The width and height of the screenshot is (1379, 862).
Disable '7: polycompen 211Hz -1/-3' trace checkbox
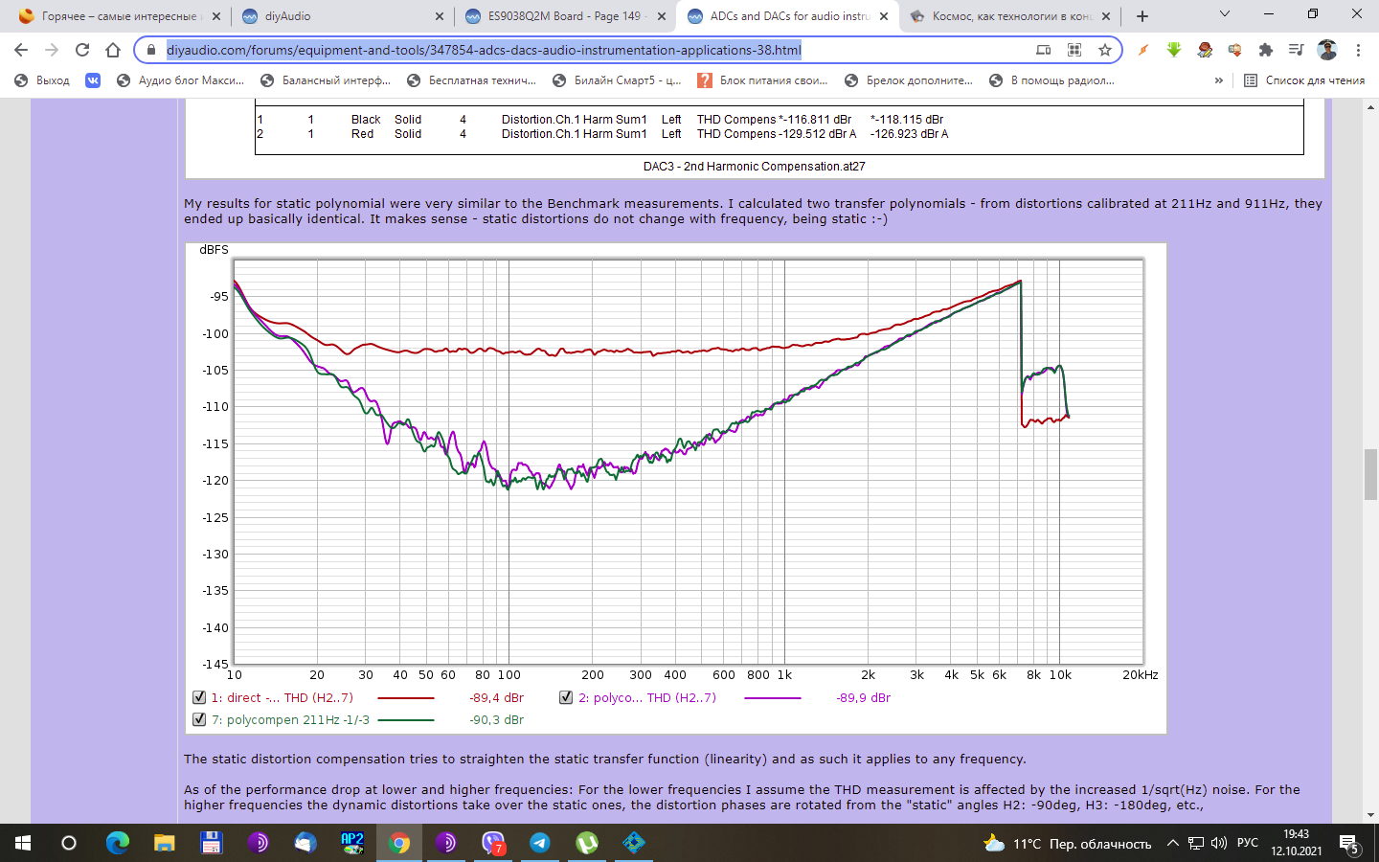(199, 719)
